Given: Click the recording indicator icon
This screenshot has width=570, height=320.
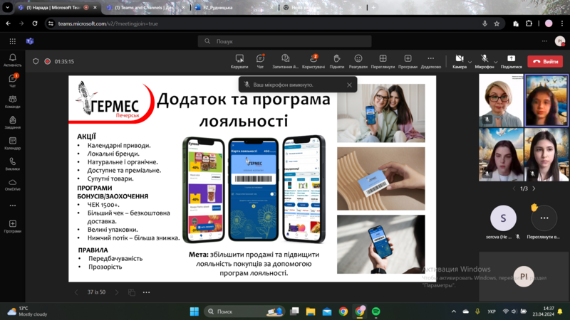Looking at the screenshot, I should (x=47, y=61).
